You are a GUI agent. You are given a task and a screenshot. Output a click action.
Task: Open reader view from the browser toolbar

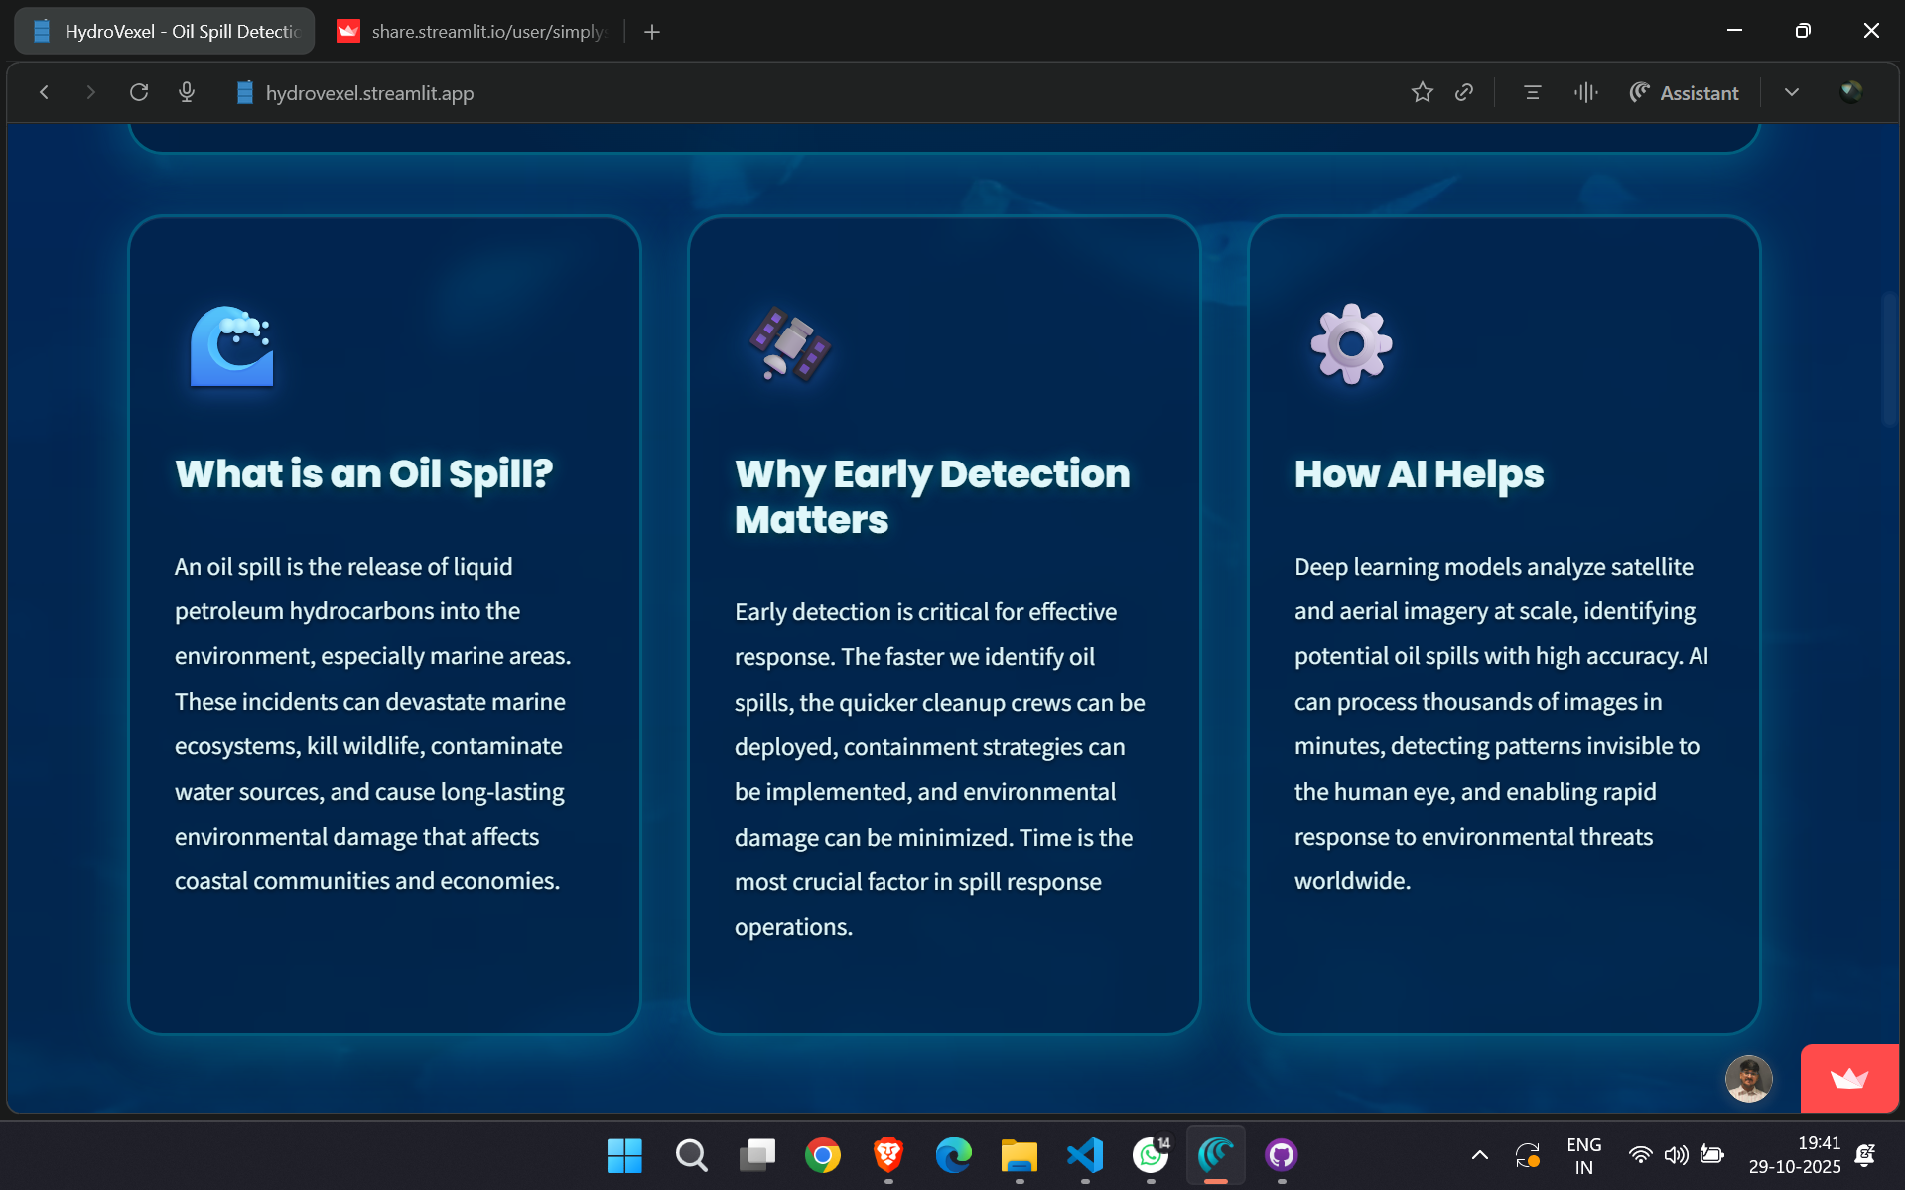pos(1531,92)
